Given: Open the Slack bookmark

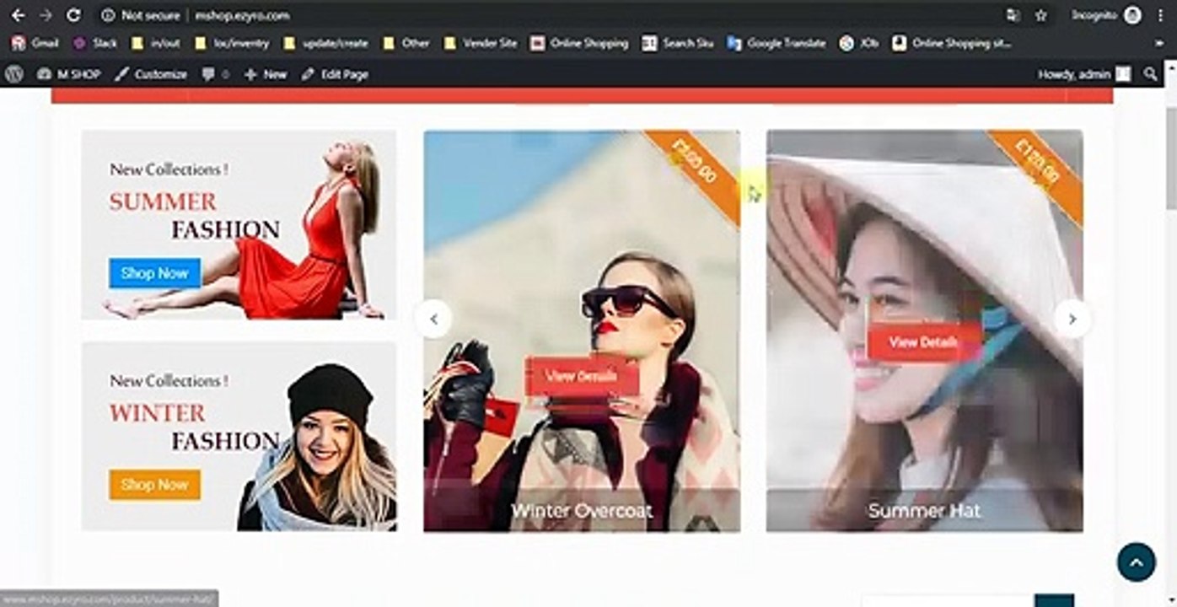Looking at the screenshot, I should tap(94, 43).
